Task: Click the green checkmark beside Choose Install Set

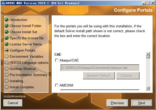Action: [7, 32]
